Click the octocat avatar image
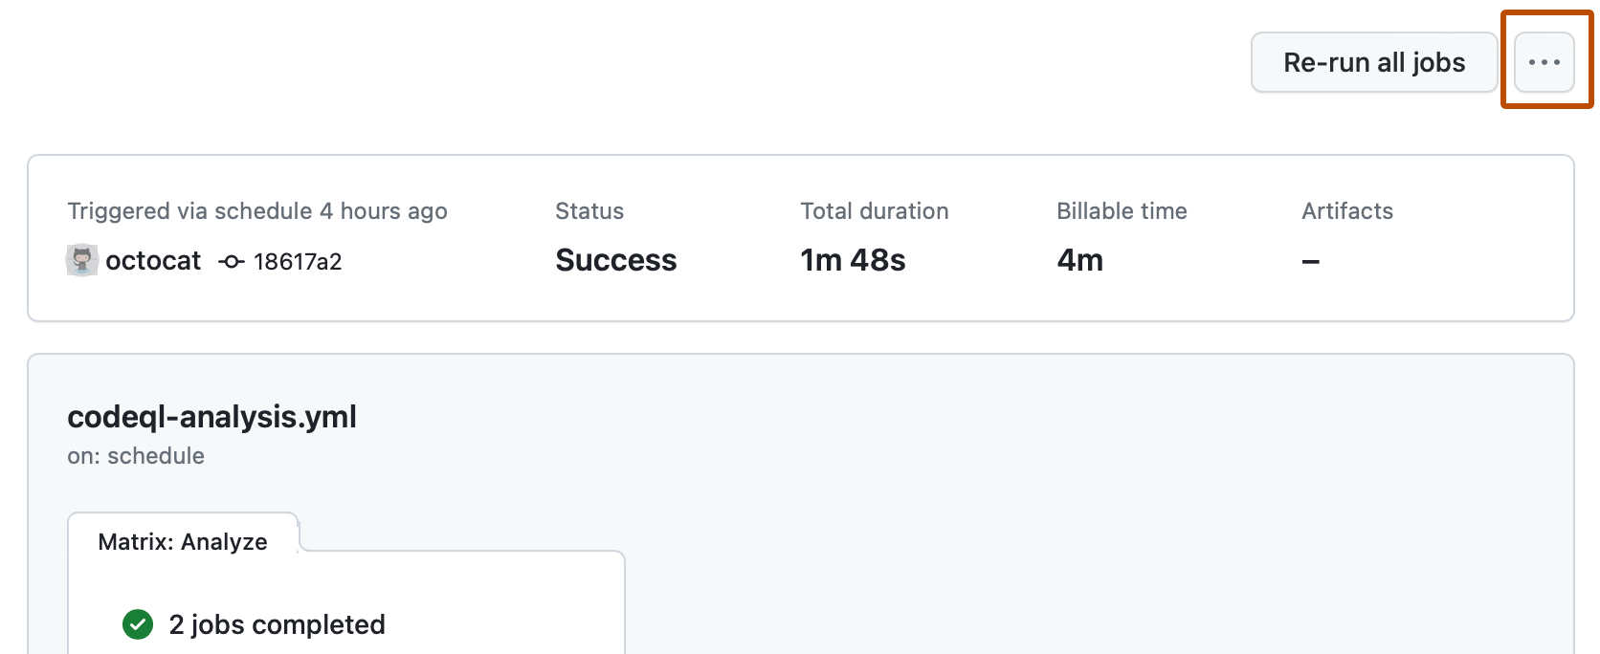This screenshot has height=654, width=1600. pos(81,260)
